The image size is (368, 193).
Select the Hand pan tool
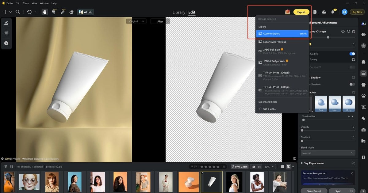45,12
